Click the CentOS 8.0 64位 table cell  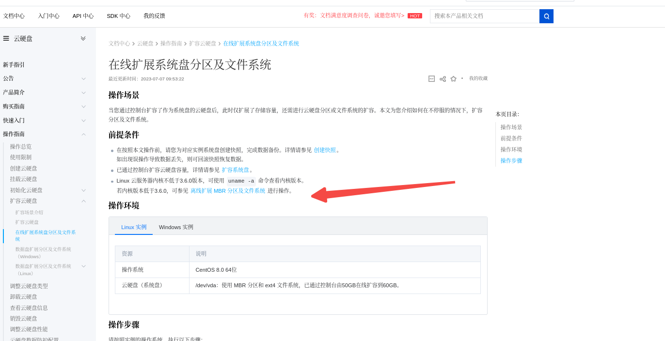coord(334,270)
